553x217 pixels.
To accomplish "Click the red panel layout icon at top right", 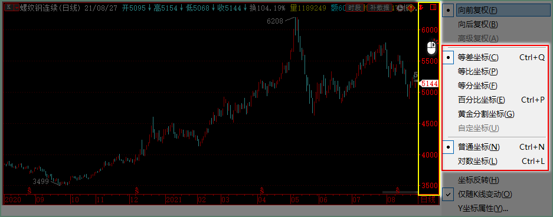I will click(433, 7).
